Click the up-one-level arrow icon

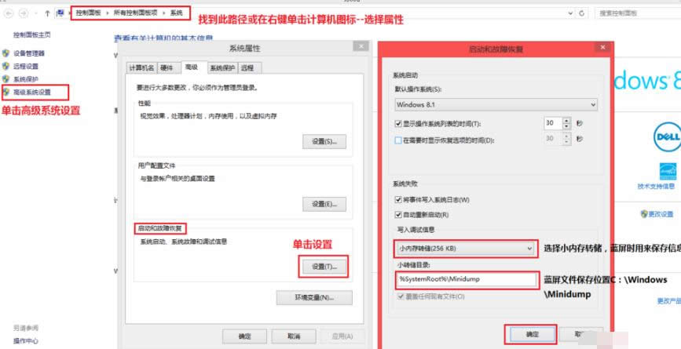(46, 14)
